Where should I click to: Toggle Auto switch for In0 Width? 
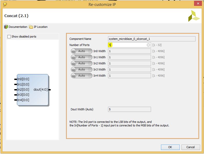pyautogui.click(x=82, y=51)
